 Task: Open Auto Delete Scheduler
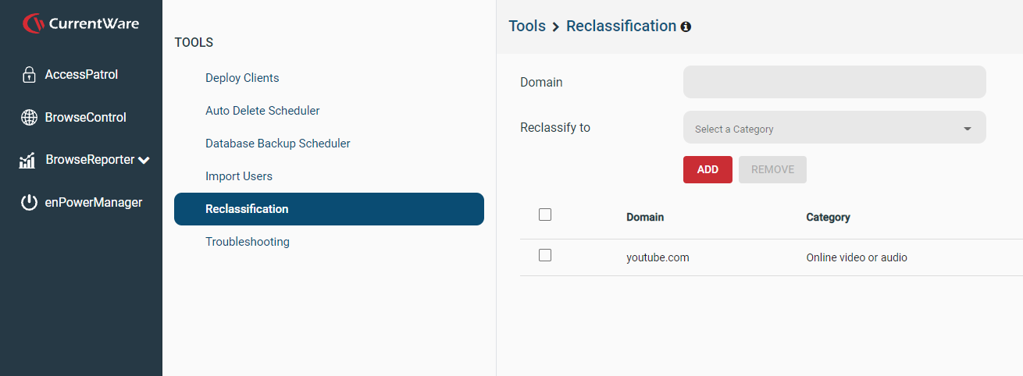262,111
